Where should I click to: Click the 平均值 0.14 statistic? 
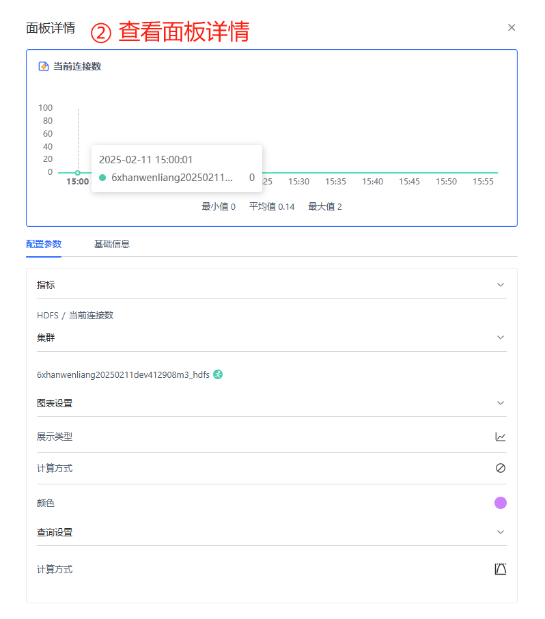272,206
